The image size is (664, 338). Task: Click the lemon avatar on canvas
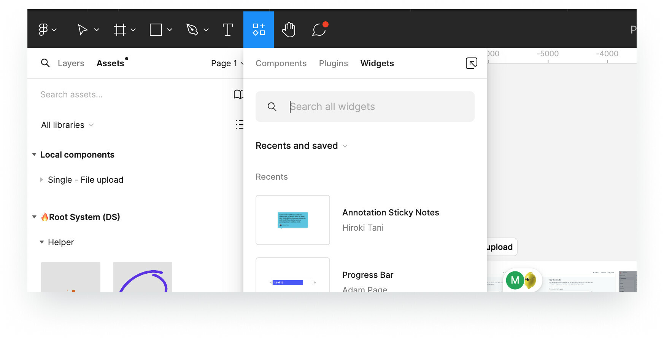tap(531, 281)
